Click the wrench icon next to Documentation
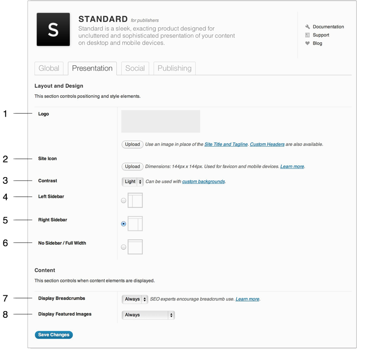The image size is (384, 349). point(308,26)
